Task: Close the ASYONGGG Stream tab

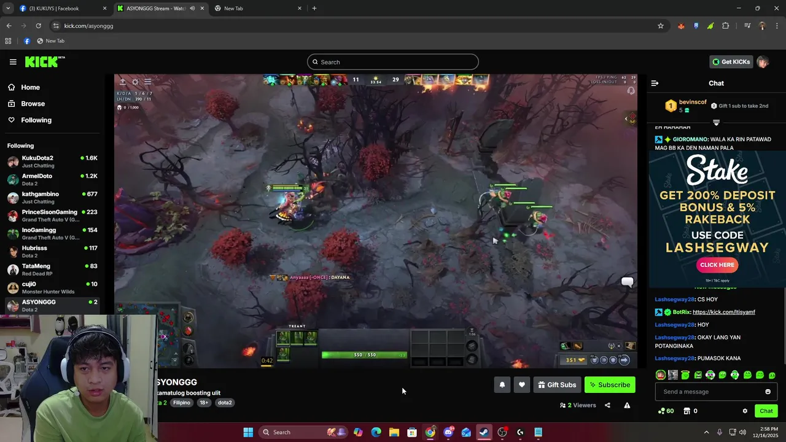Action: 202,9
